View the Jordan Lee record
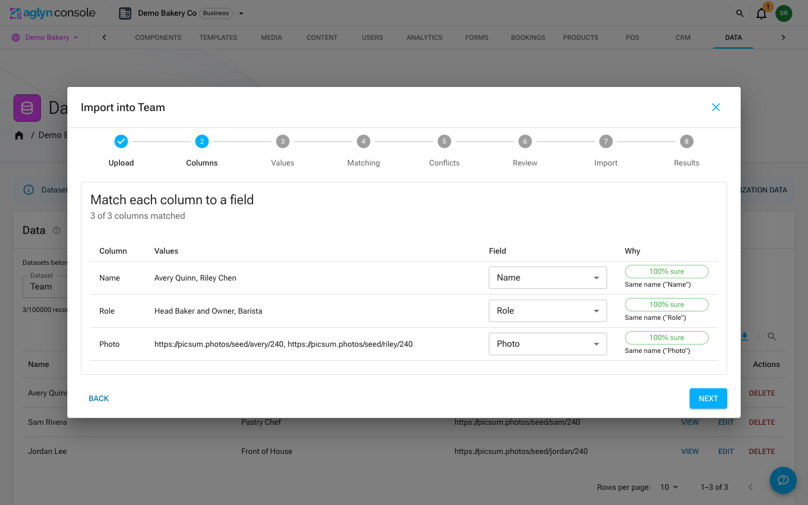 point(690,451)
